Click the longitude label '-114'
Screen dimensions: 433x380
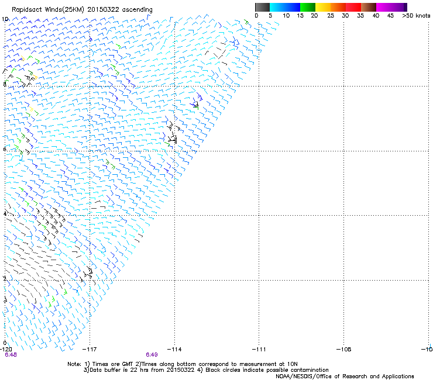[174, 350]
